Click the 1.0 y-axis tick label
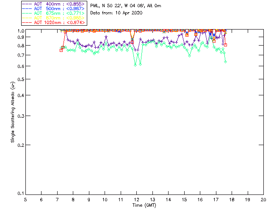271x216 pixels. 21,31
